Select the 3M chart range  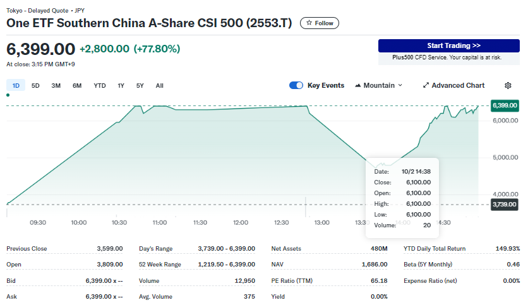click(56, 85)
